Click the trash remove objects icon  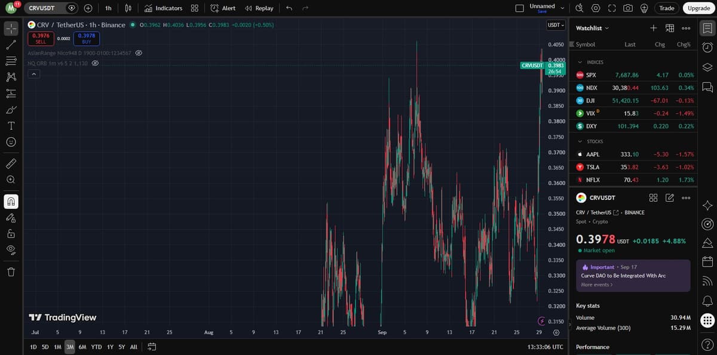(11, 272)
